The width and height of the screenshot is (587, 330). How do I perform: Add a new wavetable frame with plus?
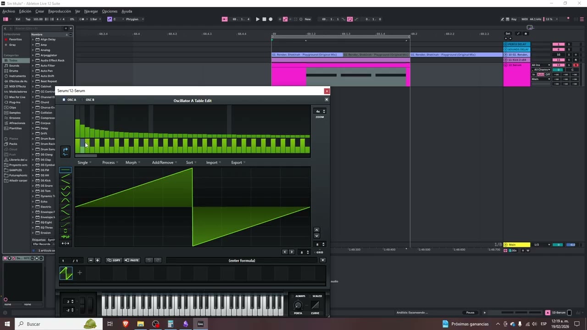(79, 273)
